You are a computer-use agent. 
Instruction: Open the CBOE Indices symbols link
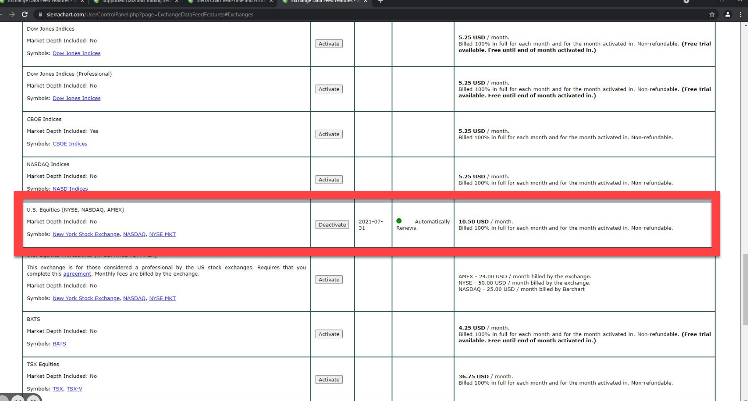click(70, 144)
